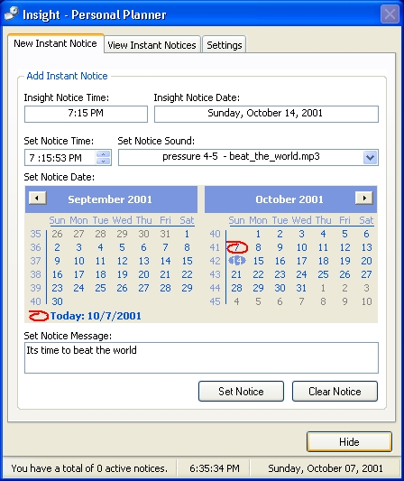Choose October 31 in the calendar

tap(301, 288)
